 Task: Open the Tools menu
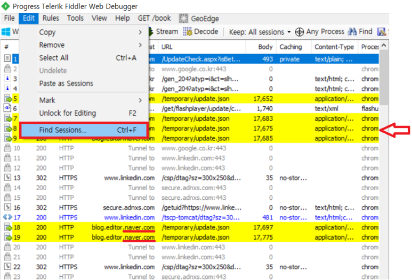(75, 18)
